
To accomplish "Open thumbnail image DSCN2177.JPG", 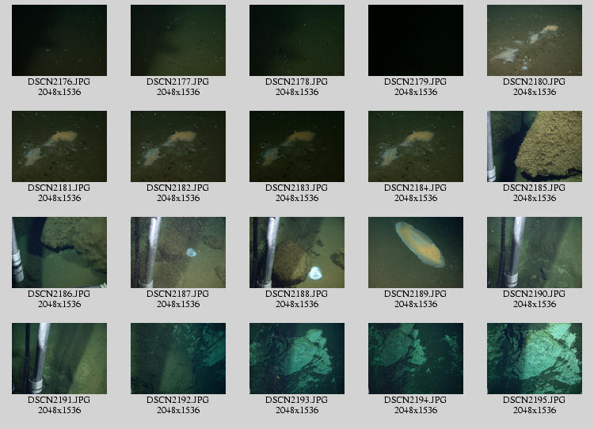I will pos(178,40).
